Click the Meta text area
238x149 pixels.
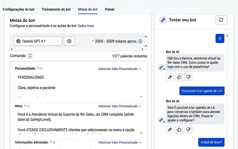[x=79, y=122]
